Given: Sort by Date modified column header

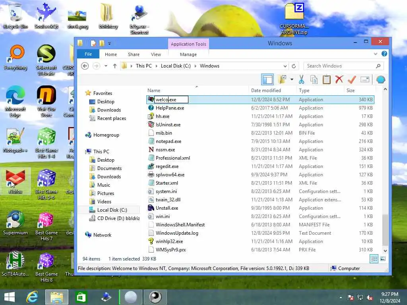Looking at the screenshot, I should [266, 90].
